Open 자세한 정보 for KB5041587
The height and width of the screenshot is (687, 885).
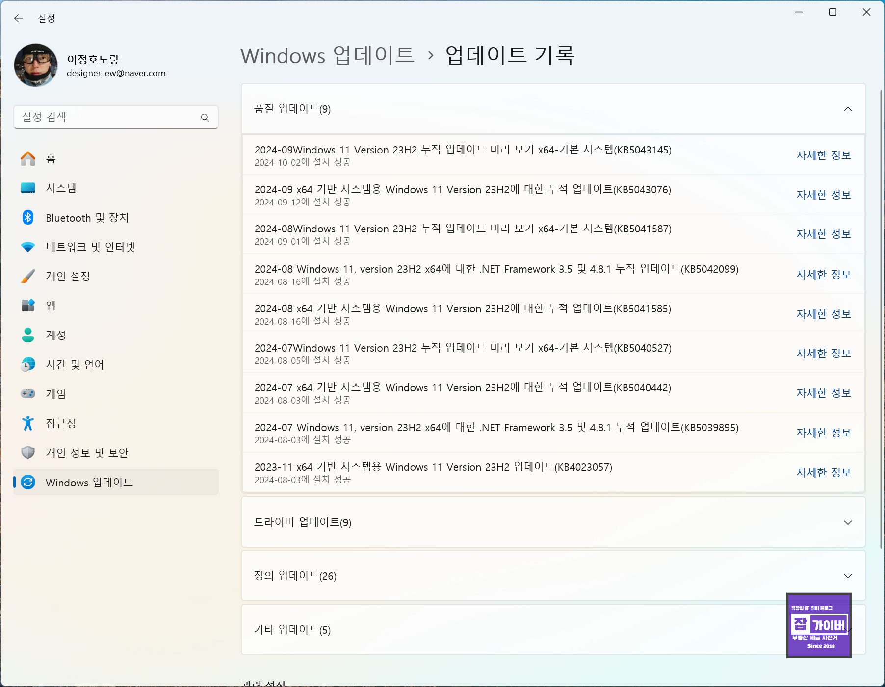click(823, 234)
